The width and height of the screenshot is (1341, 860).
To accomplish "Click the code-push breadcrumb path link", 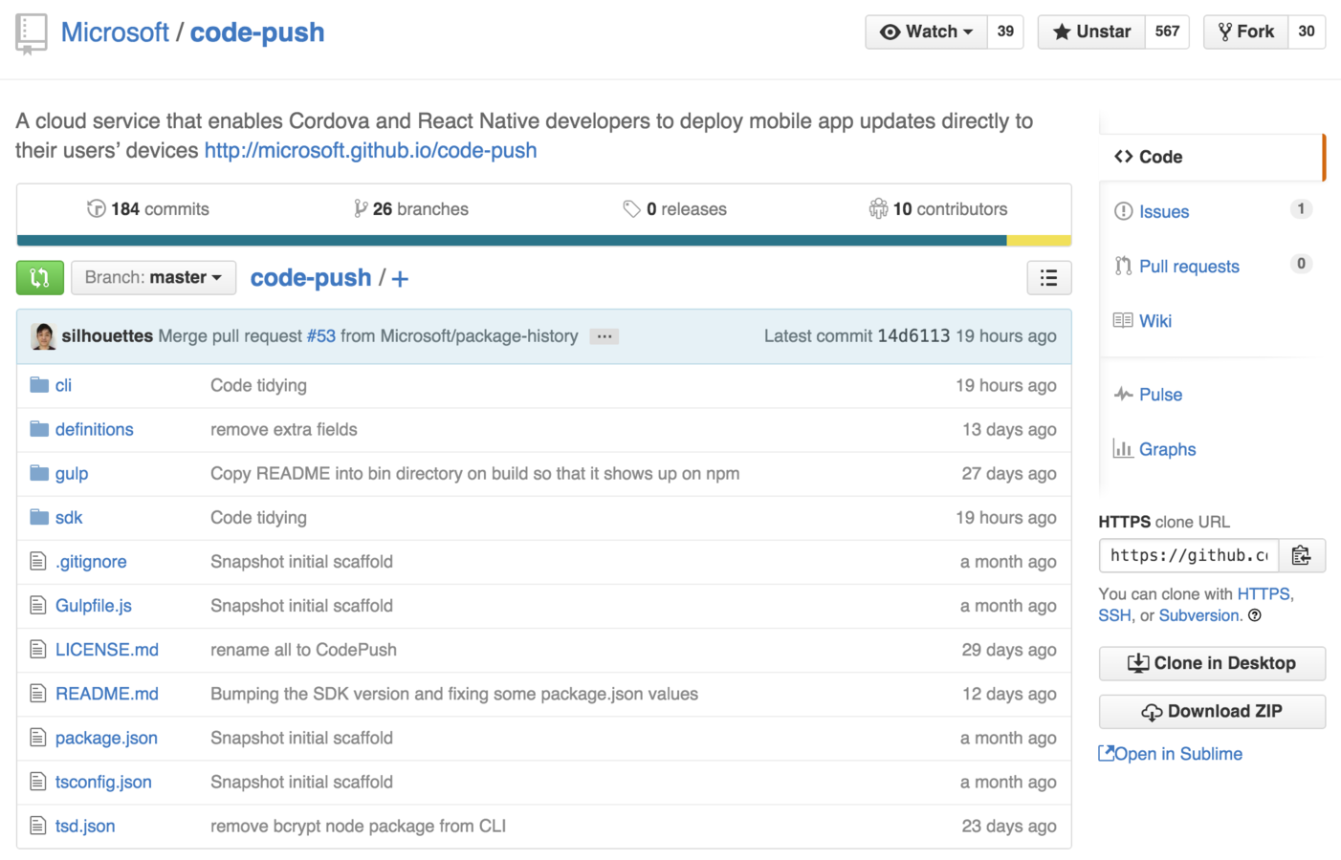I will (311, 278).
